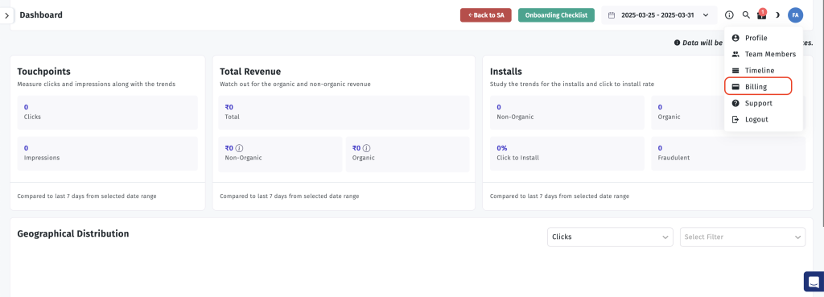The width and height of the screenshot is (824, 297).
Task: Open search with the magnifier icon
Action: coord(746,15)
